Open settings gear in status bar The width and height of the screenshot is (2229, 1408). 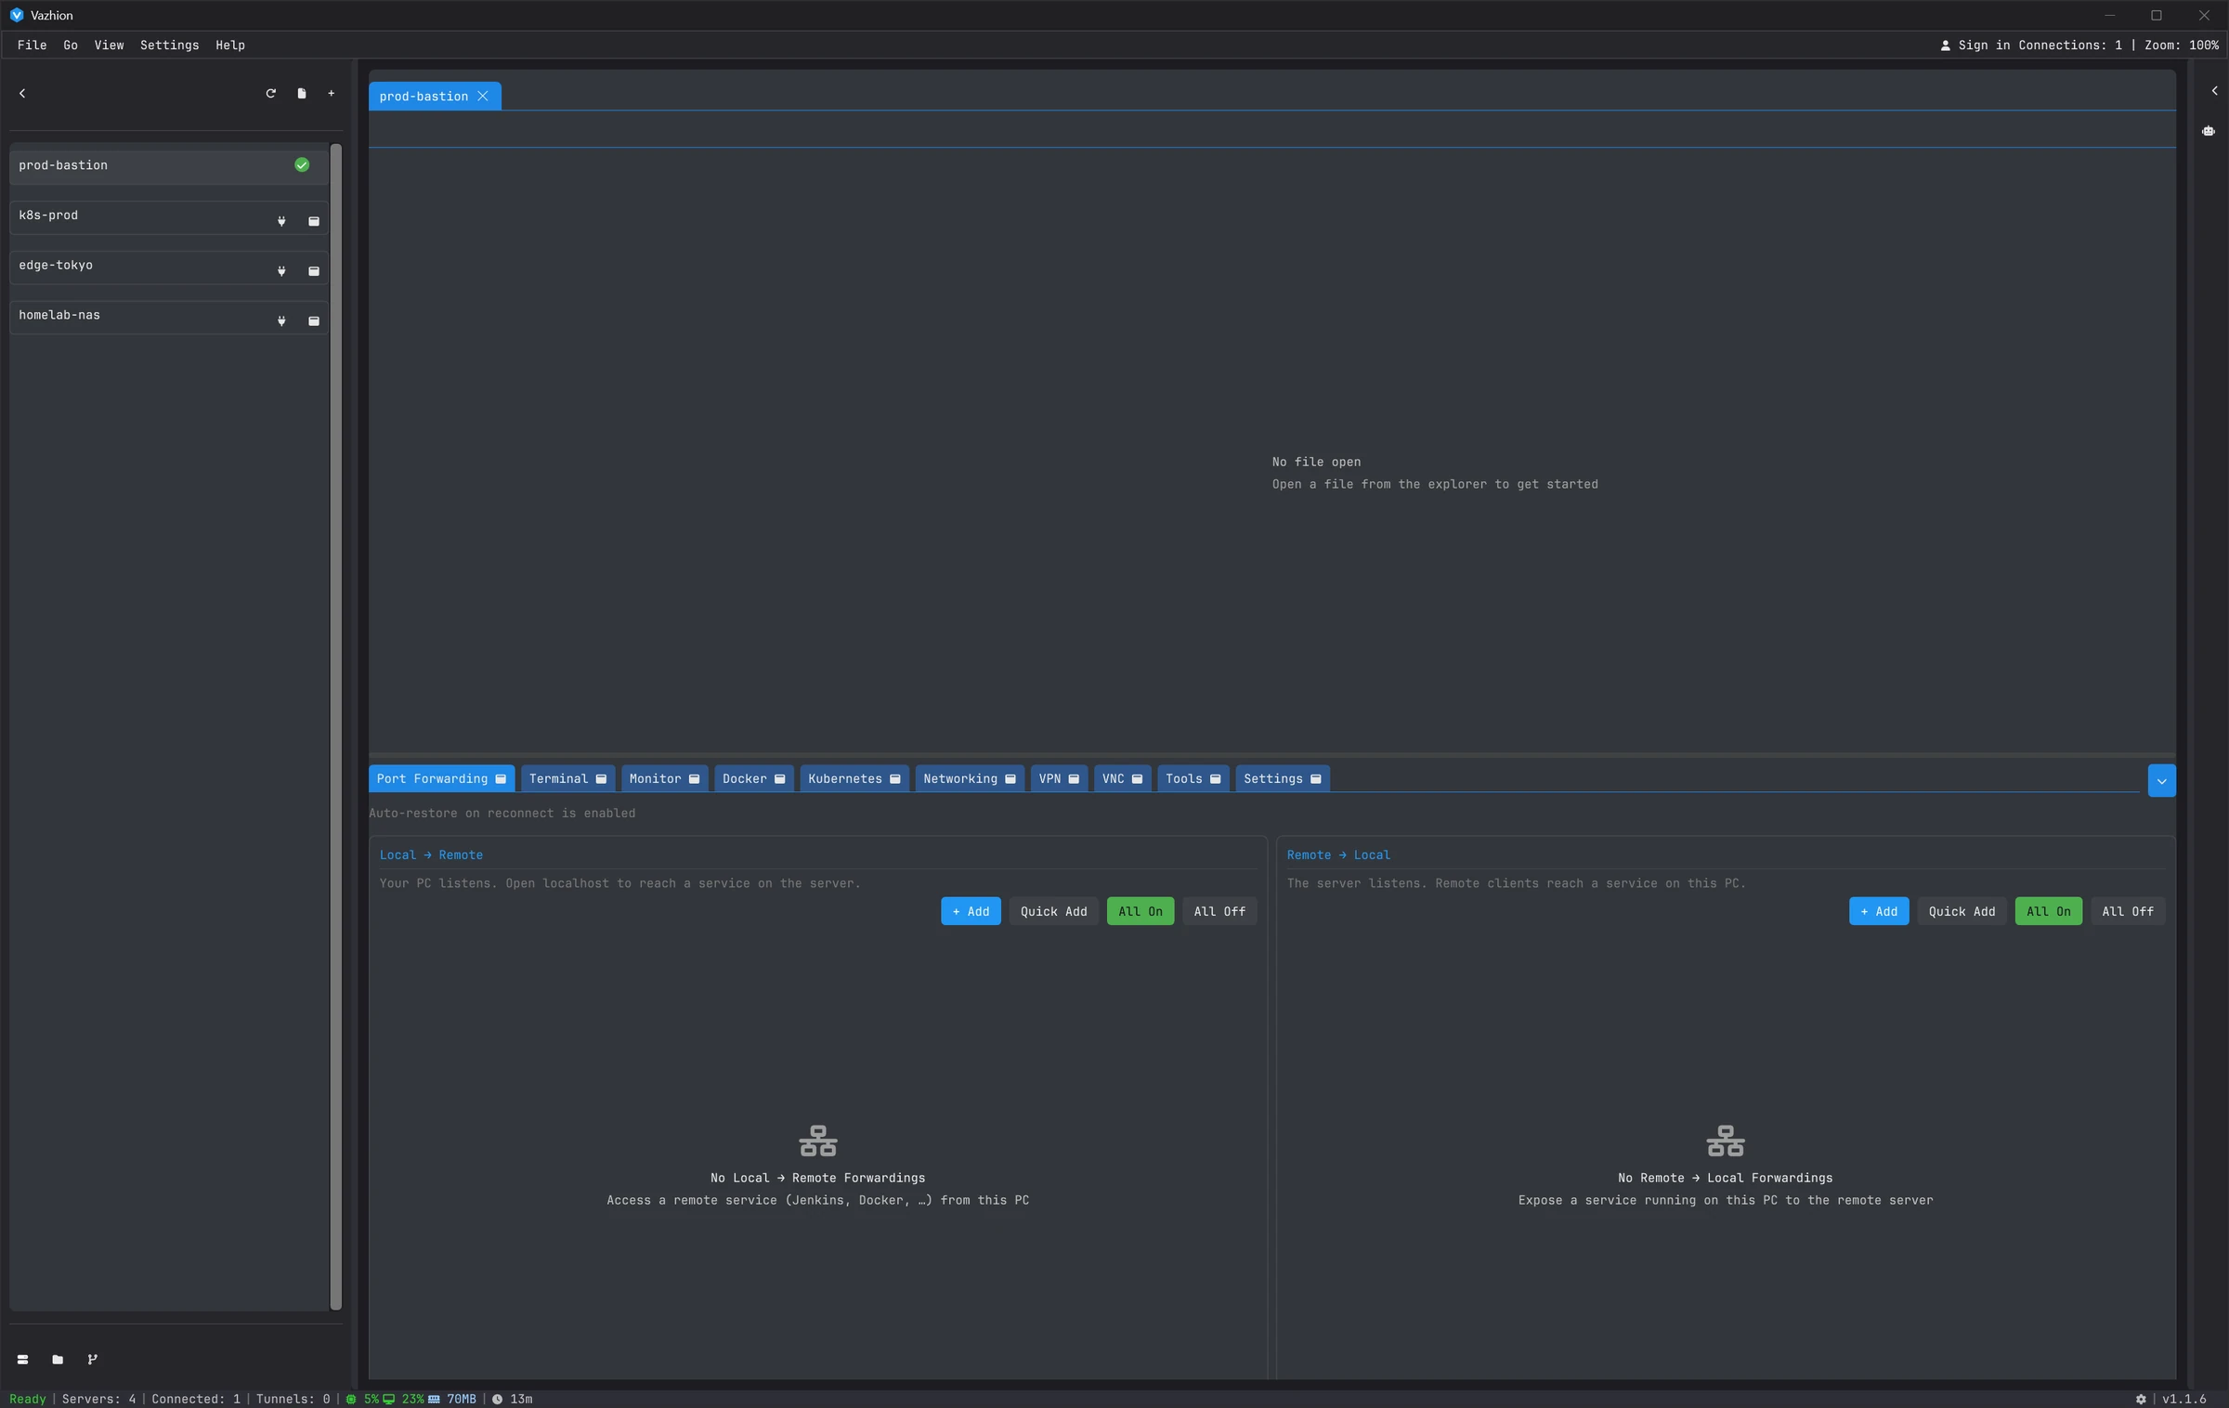pyautogui.click(x=2141, y=1399)
